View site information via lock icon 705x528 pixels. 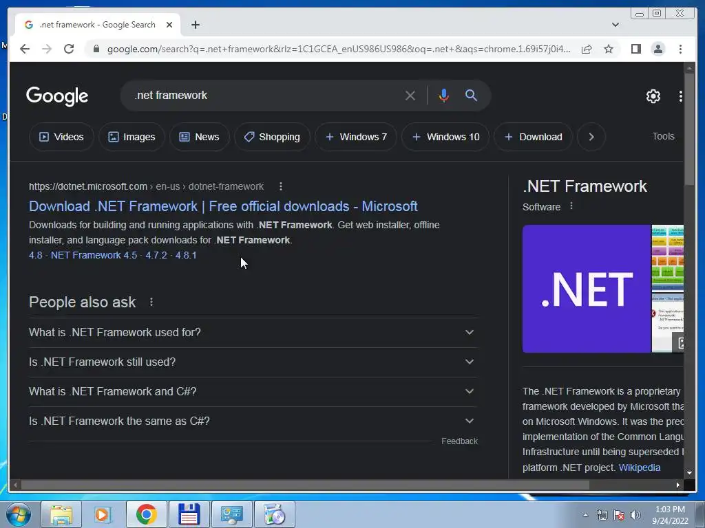pyautogui.click(x=96, y=49)
